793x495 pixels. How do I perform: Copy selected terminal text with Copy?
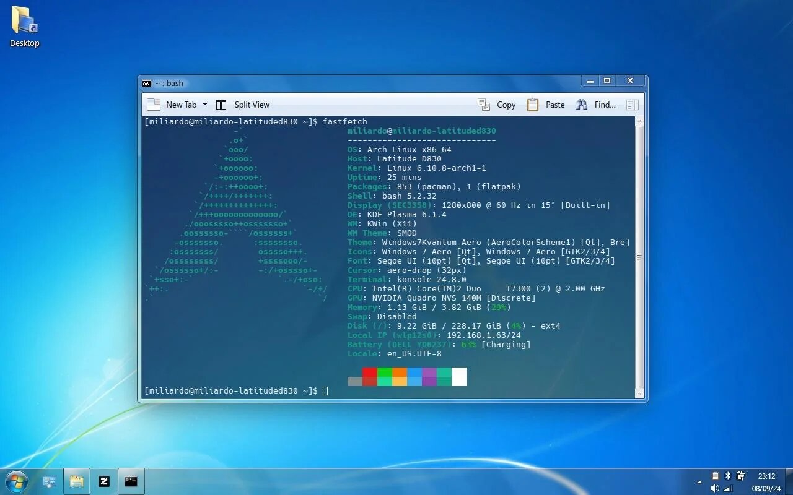pyautogui.click(x=497, y=105)
